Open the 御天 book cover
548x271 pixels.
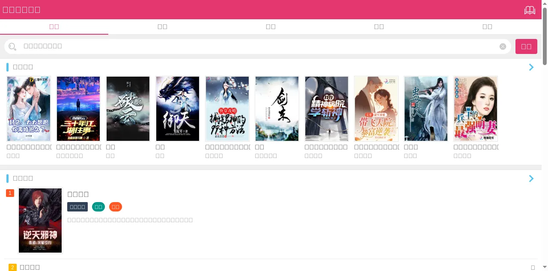coord(178,109)
